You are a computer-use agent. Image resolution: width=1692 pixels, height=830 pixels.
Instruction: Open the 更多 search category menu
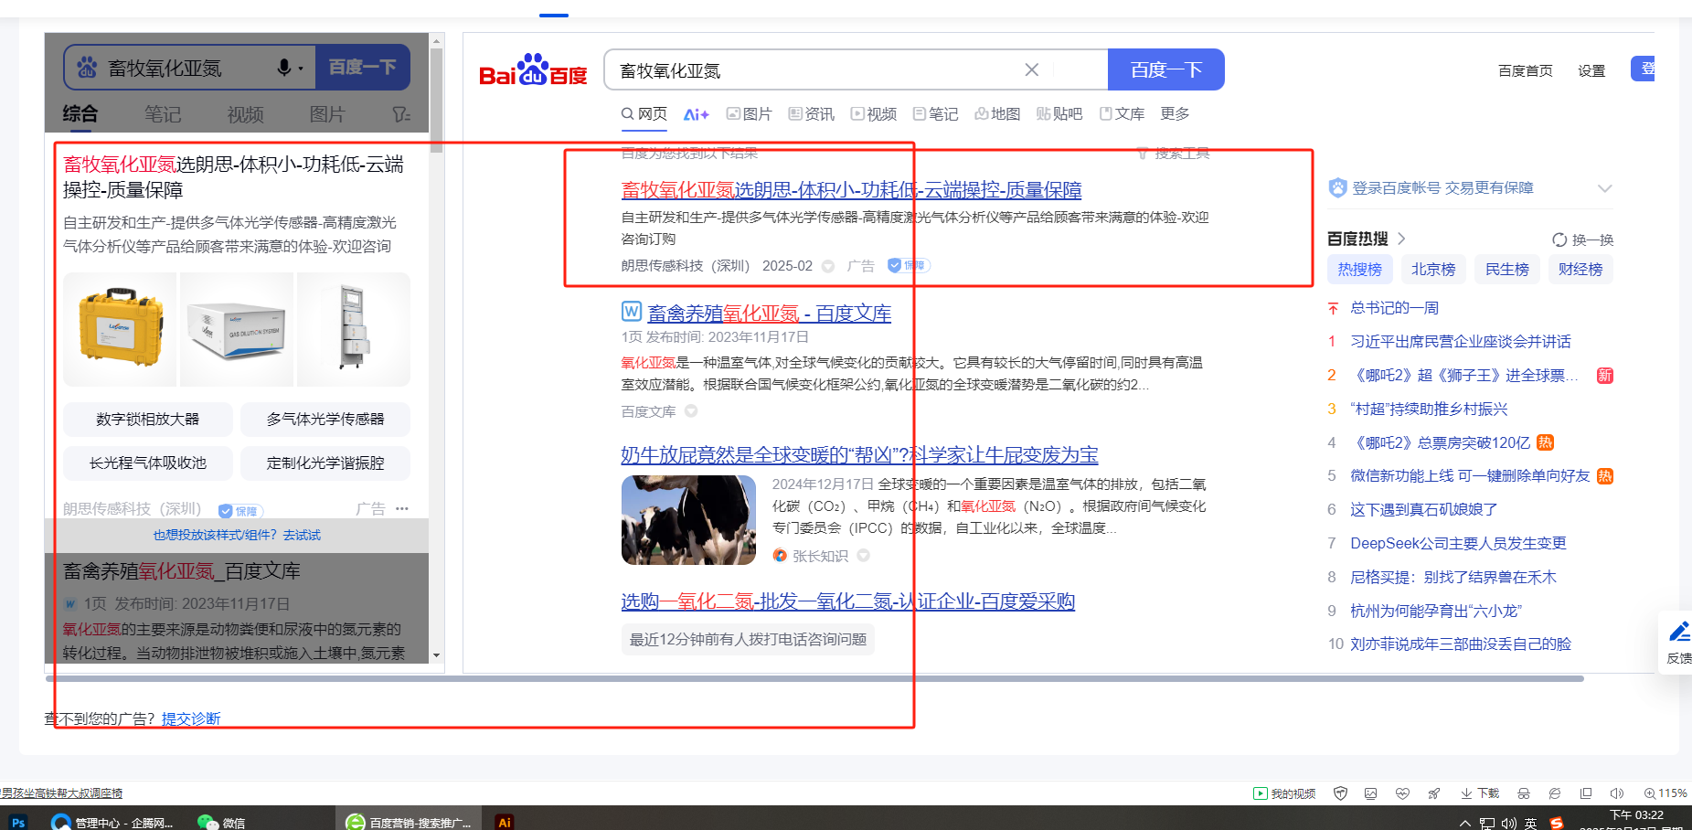[1175, 113]
